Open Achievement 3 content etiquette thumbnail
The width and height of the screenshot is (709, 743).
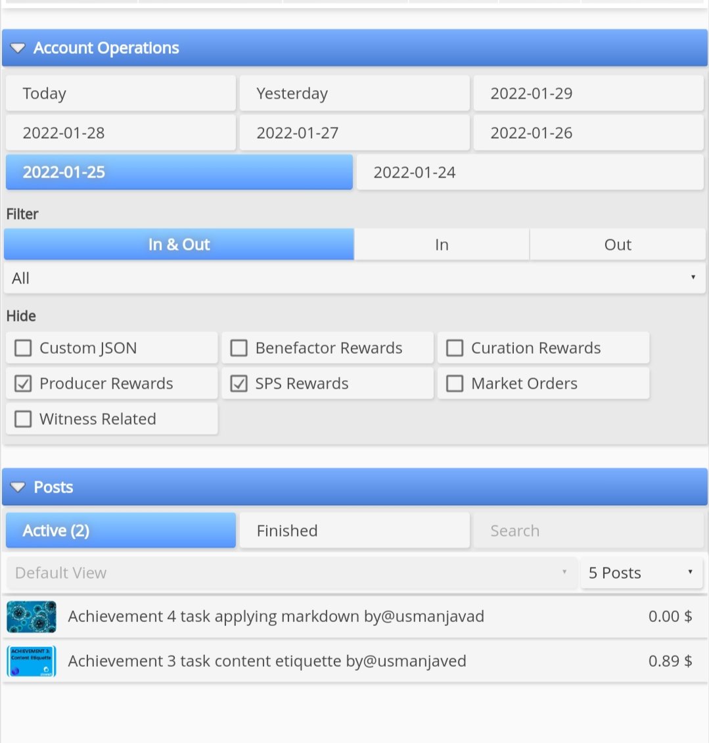point(32,661)
